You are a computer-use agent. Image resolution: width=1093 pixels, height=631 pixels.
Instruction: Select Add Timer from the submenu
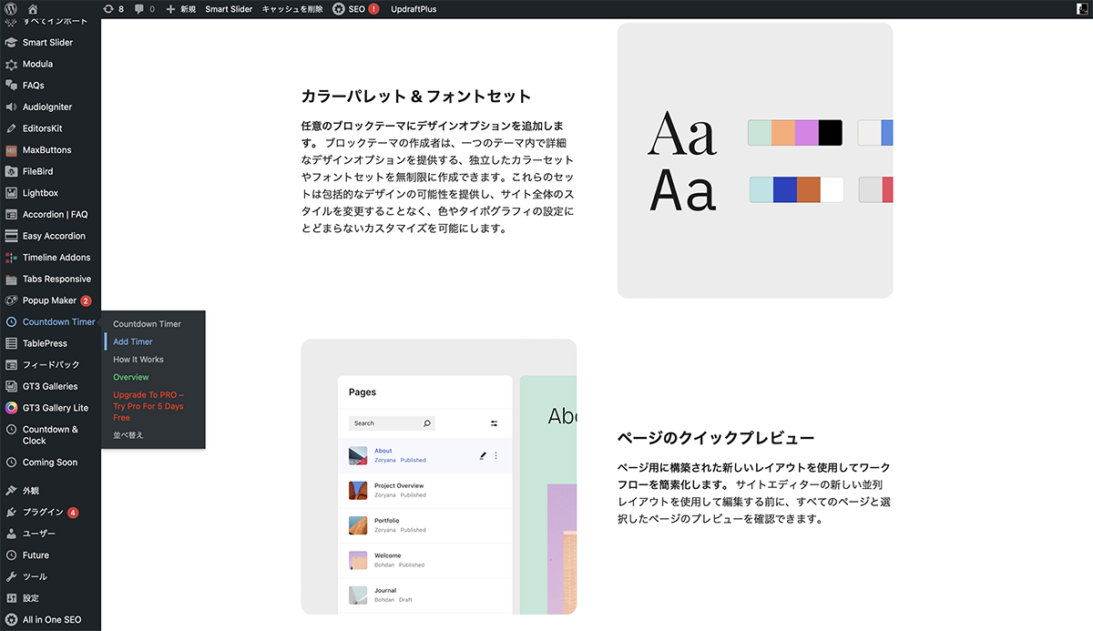tap(133, 341)
